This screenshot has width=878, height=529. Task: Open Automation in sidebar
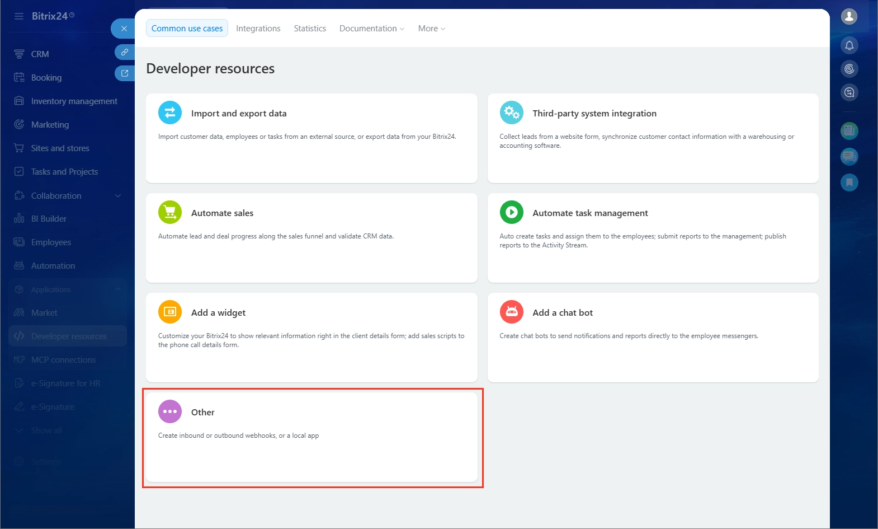(x=53, y=266)
